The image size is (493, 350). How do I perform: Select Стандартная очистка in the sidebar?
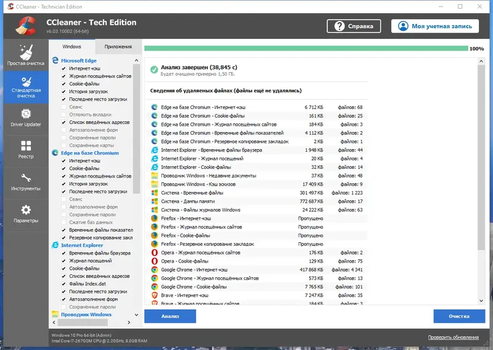26,87
